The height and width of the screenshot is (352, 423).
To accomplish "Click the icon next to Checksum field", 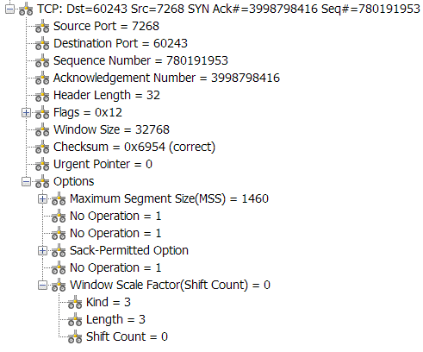I will point(42,148).
